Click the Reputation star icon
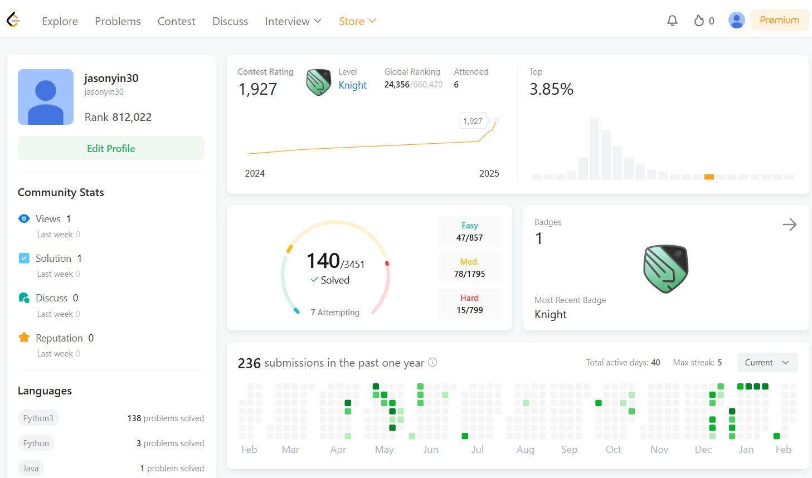The height and width of the screenshot is (478, 812). pos(24,338)
